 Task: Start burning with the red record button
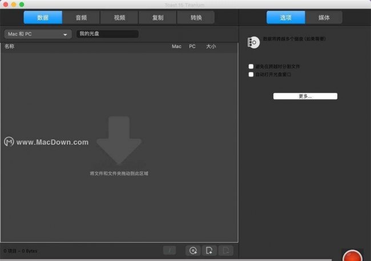[x=352, y=256]
